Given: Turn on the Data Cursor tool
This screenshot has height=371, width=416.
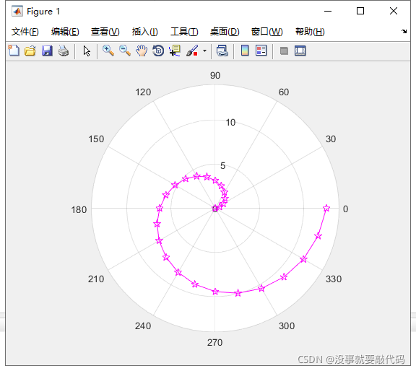Looking at the screenshot, I should click(175, 51).
